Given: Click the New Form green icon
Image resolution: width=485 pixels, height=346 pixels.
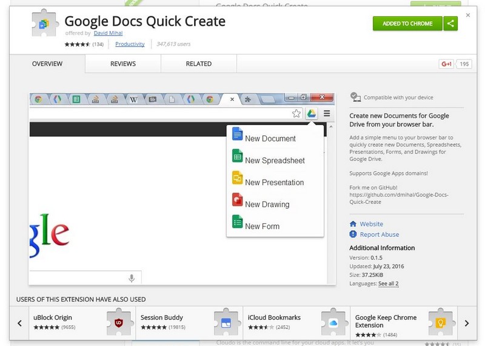Looking at the screenshot, I should point(237,222).
